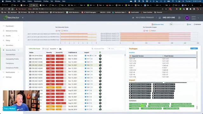
Task: Click the browser back arrow
Action: 2,9
